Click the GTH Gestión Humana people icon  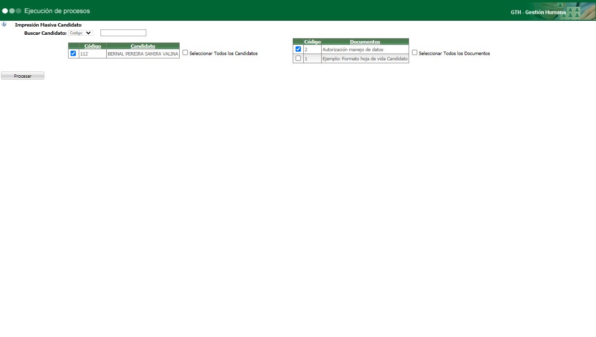coord(574,13)
